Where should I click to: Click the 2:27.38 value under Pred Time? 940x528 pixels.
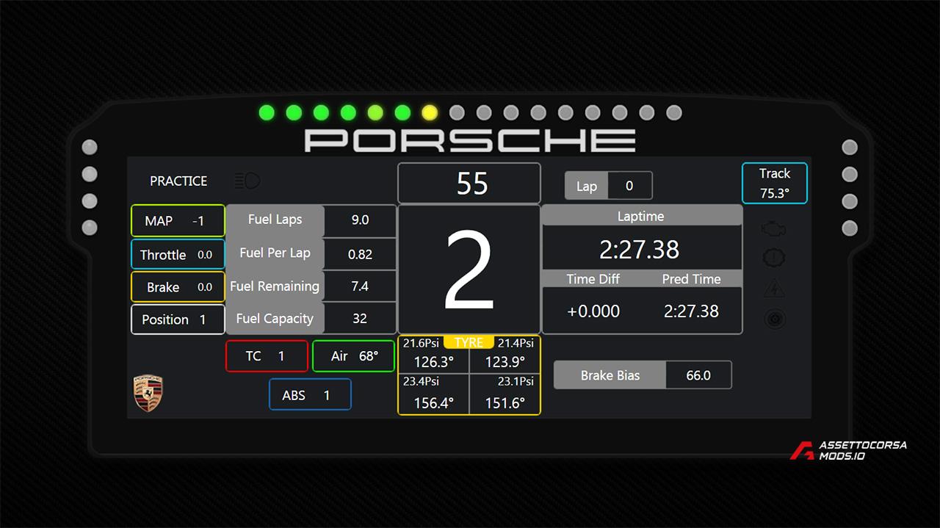click(691, 311)
